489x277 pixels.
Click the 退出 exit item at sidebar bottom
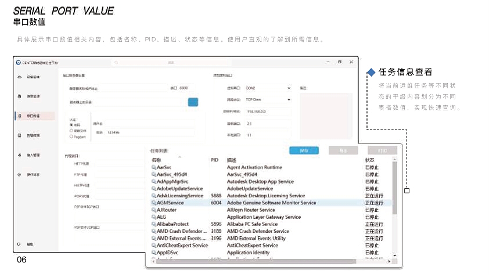(30, 244)
